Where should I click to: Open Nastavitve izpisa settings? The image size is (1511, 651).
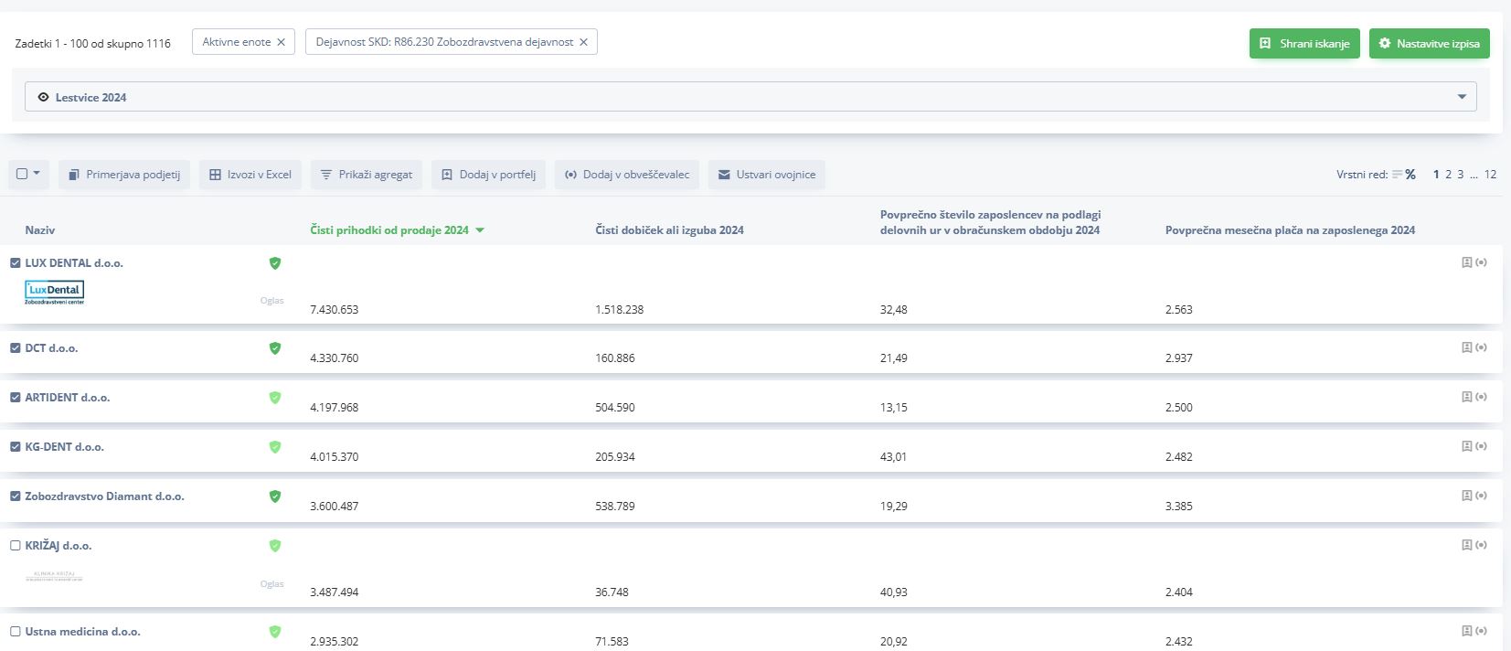tap(1429, 43)
